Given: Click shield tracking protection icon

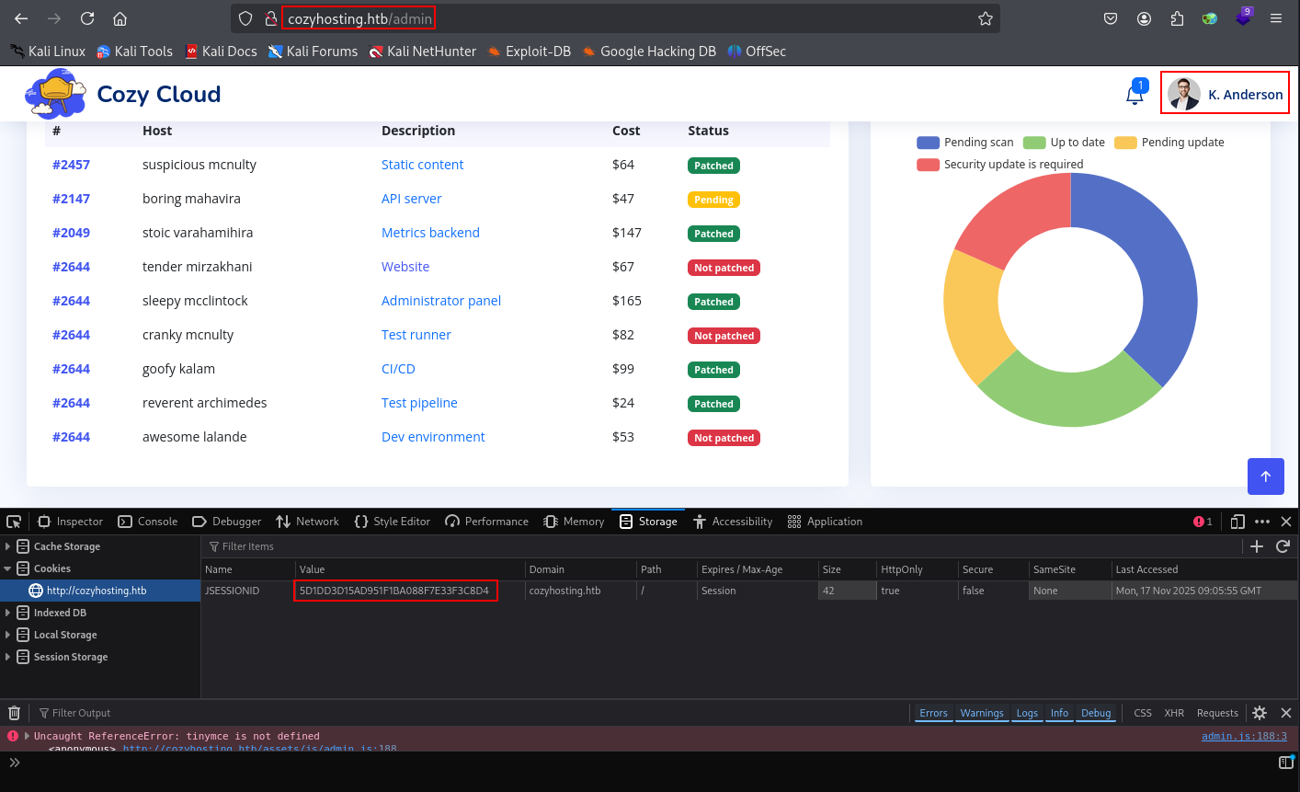Looking at the screenshot, I should point(245,18).
